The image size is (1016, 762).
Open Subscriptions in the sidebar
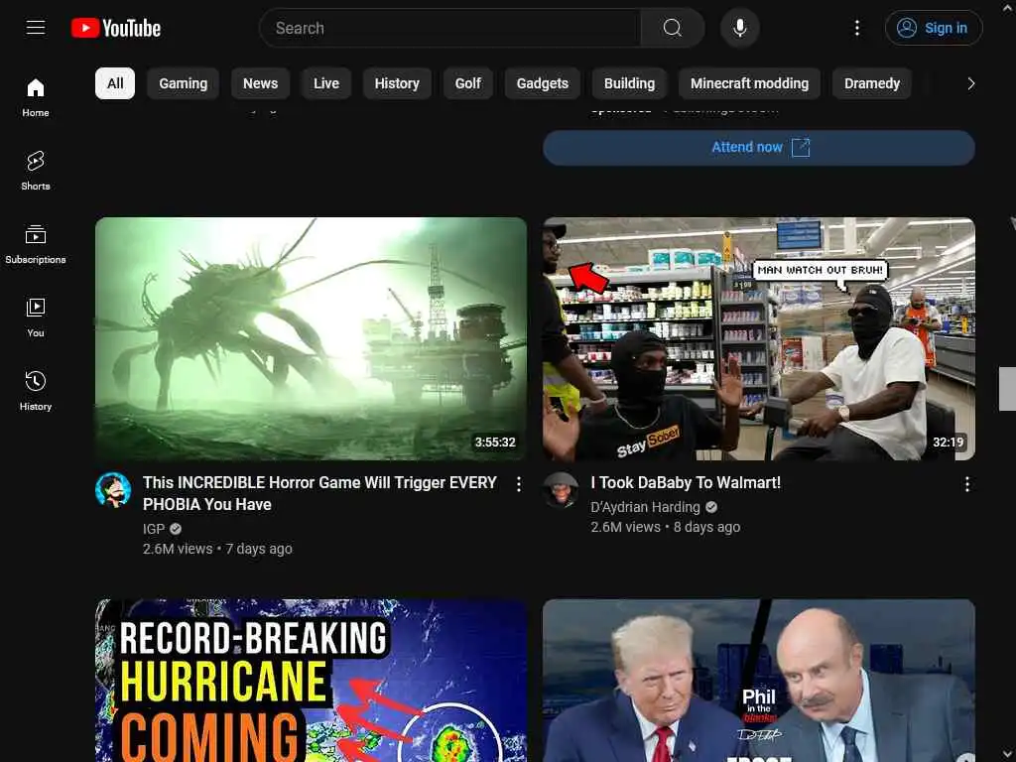click(36, 244)
